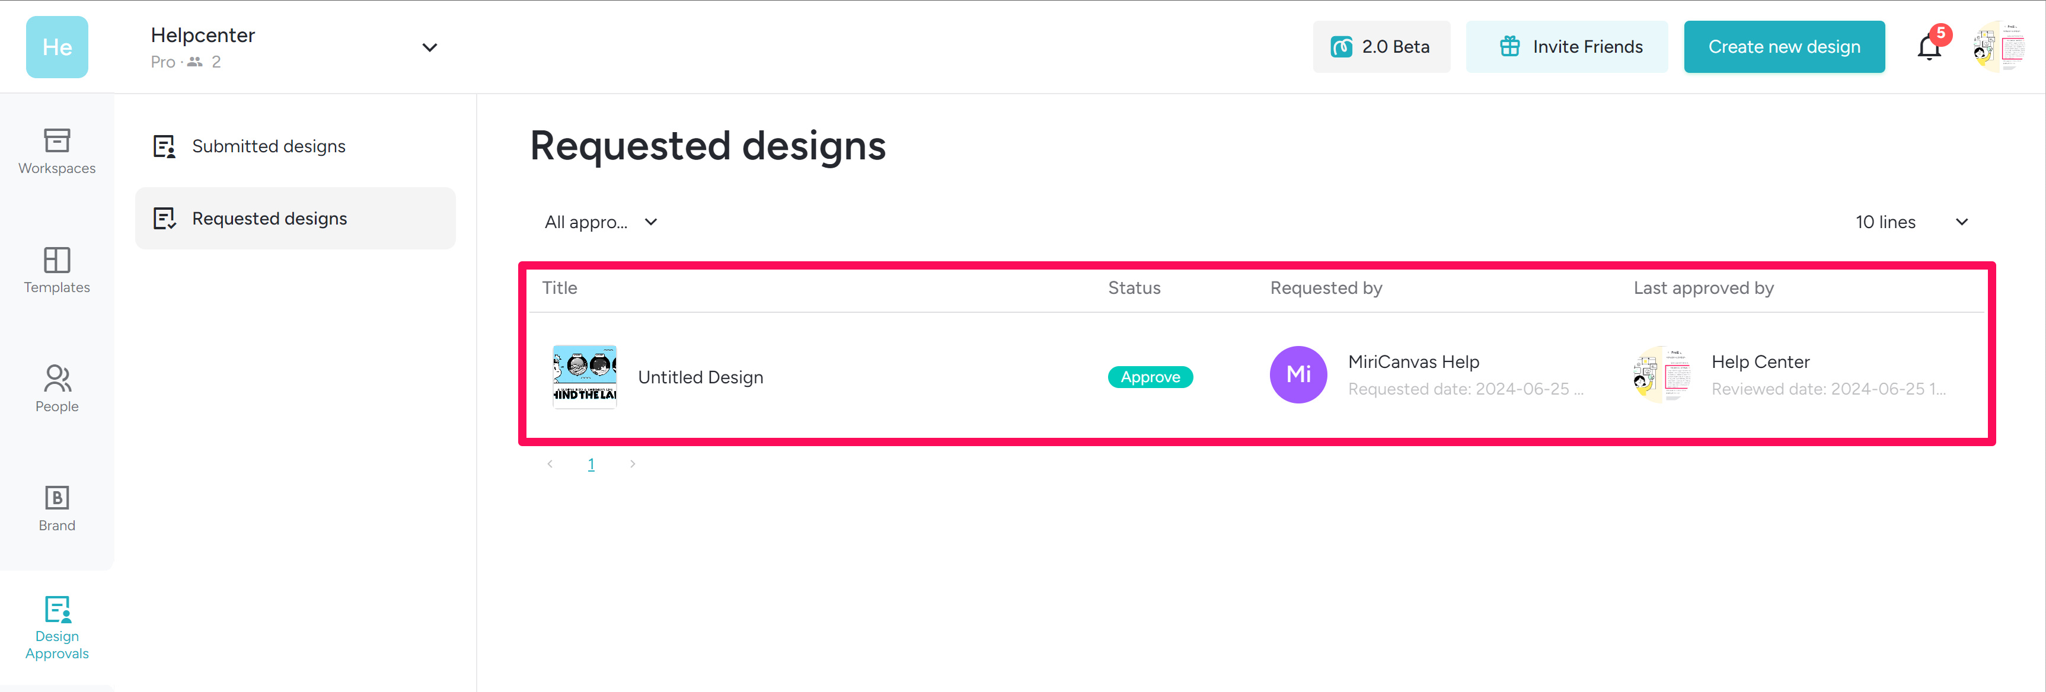Click the Approve status badge
2046x692 pixels.
click(x=1150, y=377)
